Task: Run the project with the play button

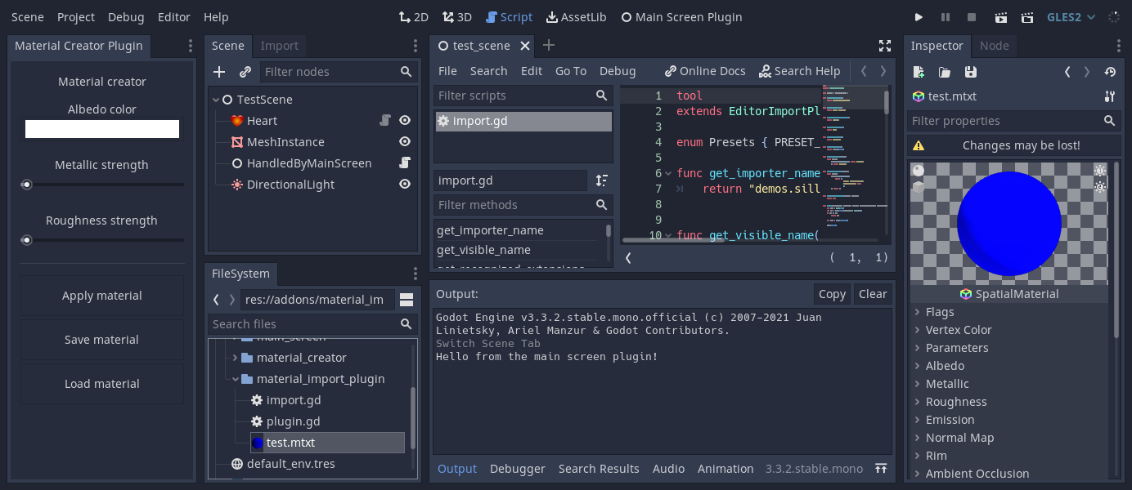Action: (x=918, y=16)
